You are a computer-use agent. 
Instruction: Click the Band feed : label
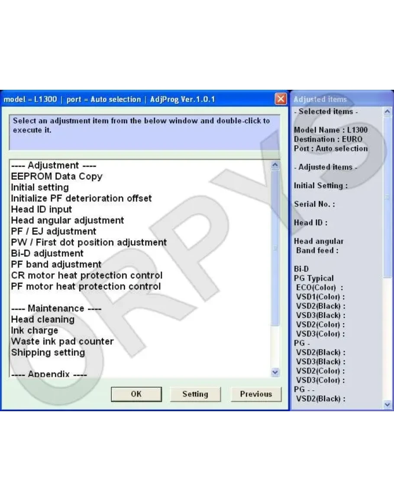click(317, 251)
